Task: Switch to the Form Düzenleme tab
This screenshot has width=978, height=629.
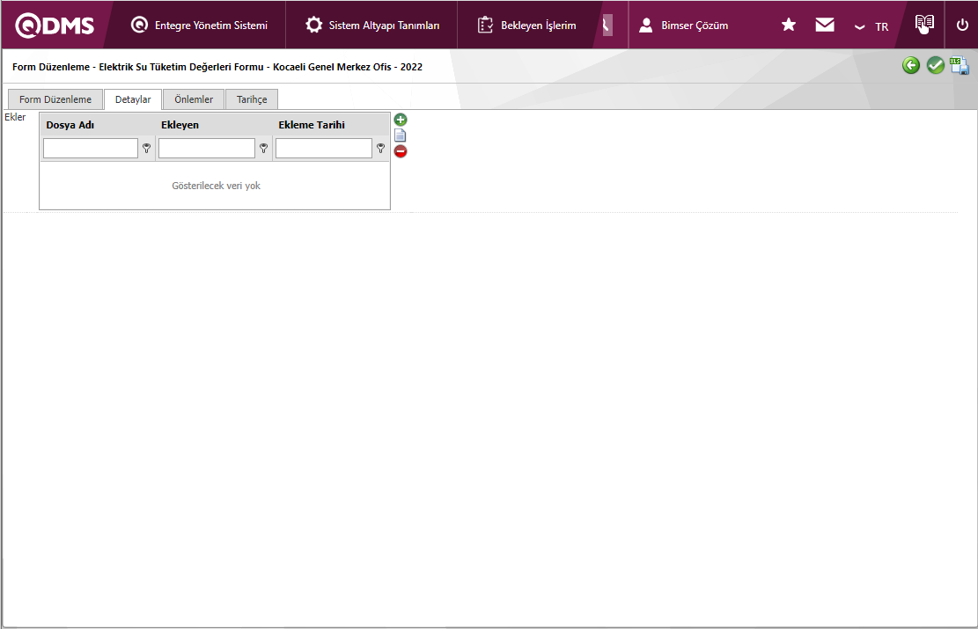Action: (55, 99)
